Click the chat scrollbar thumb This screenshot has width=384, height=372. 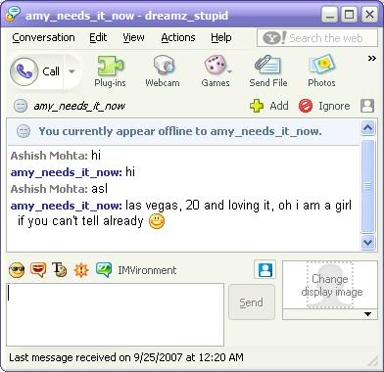(368, 186)
